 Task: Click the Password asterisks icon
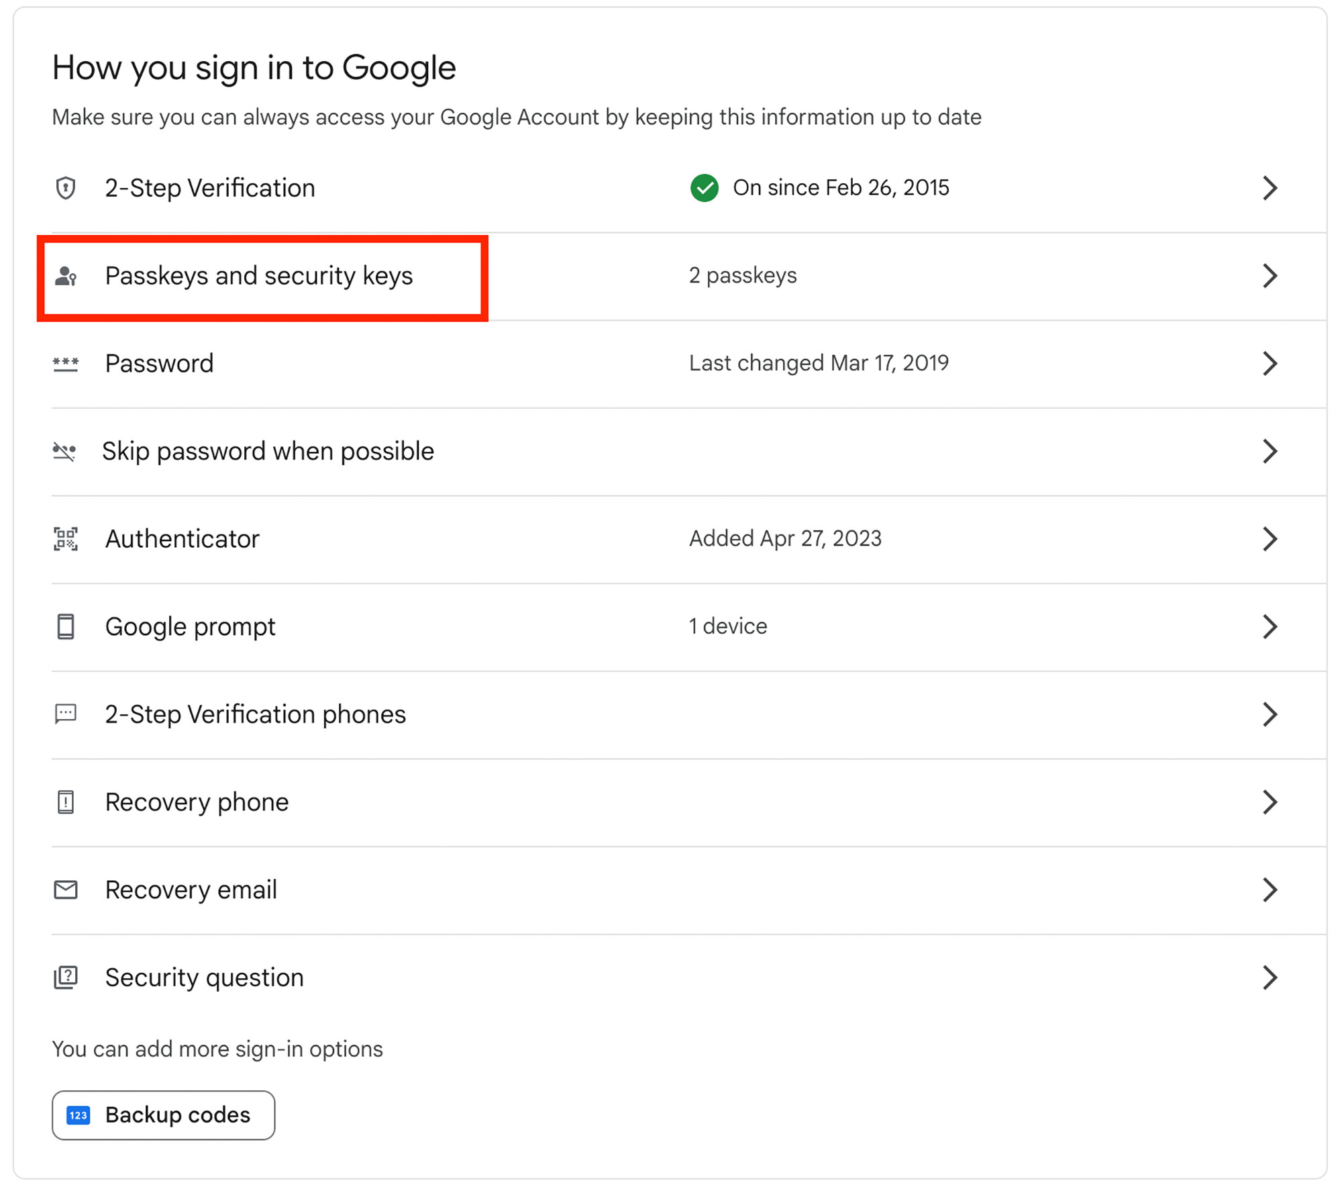click(66, 364)
